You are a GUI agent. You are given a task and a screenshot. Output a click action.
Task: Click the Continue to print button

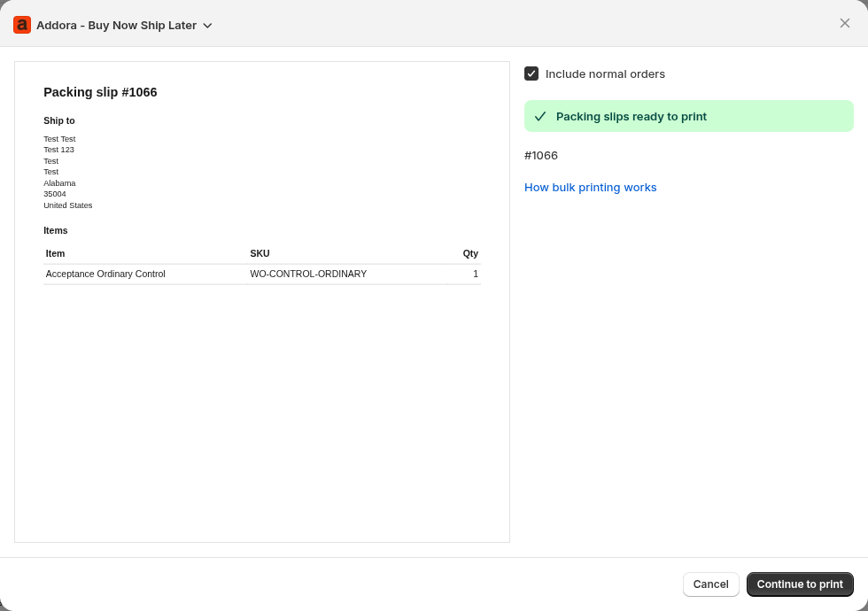tap(800, 584)
